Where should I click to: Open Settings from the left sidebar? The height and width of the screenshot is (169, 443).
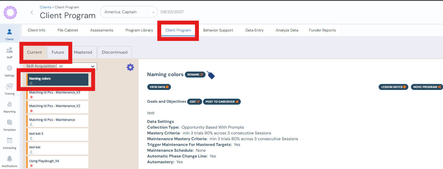coord(10,71)
